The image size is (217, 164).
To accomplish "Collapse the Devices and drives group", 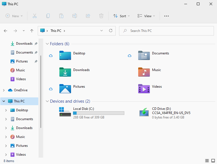I will (47, 101).
